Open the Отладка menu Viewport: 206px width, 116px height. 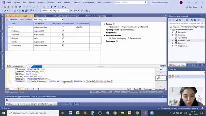(x=51, y=2)
